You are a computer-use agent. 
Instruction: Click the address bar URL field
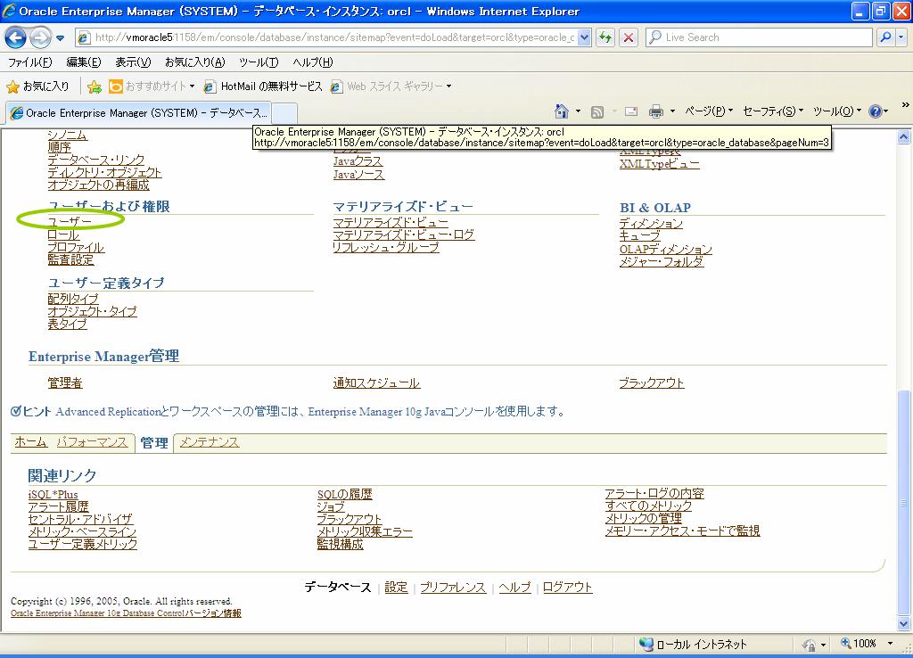pyautogui.click(x=334, y=37)
